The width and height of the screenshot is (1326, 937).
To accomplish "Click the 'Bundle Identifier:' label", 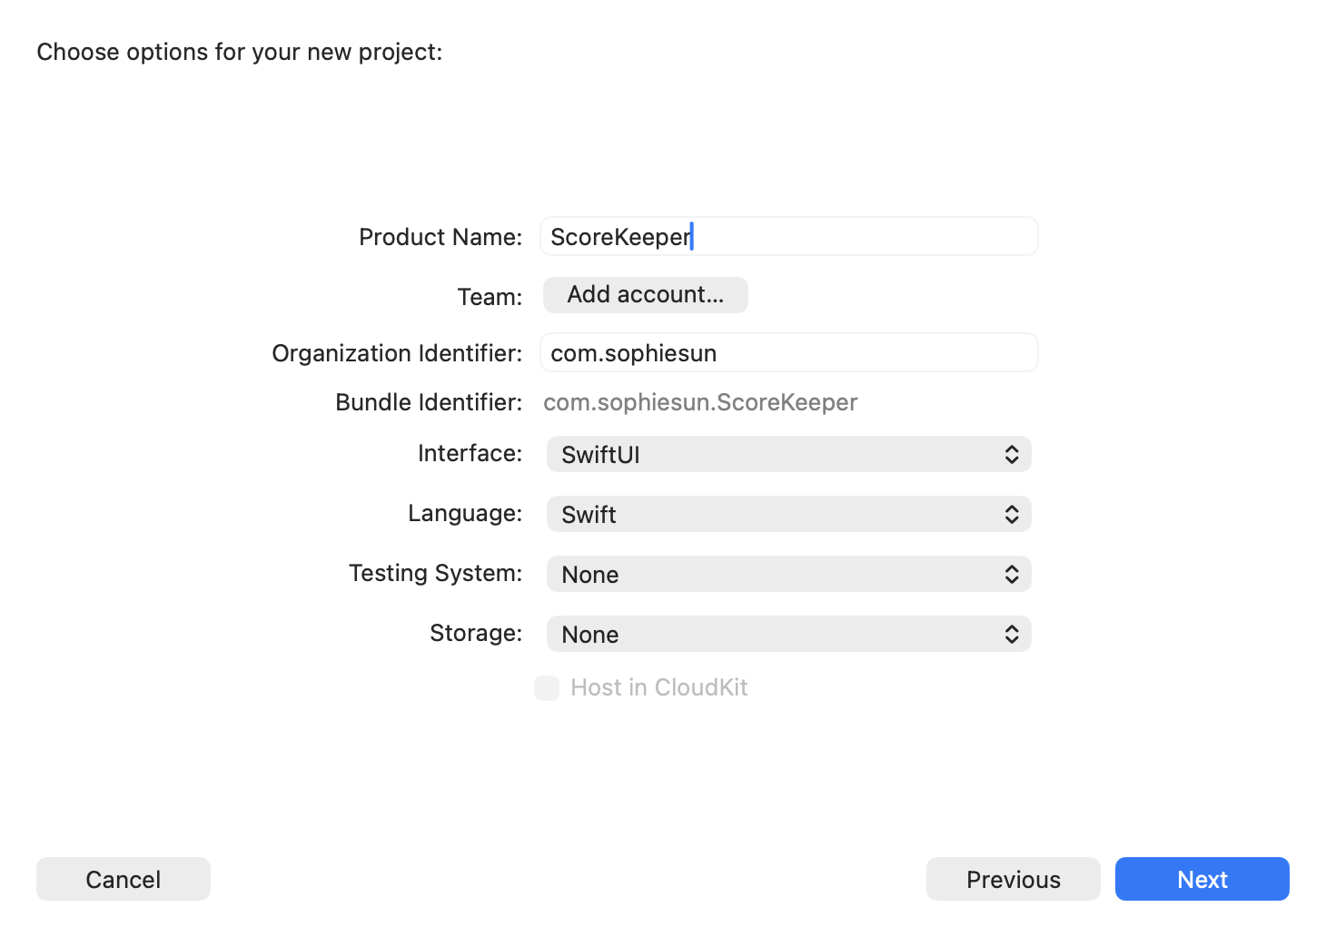I will click(x=429, y=402).
